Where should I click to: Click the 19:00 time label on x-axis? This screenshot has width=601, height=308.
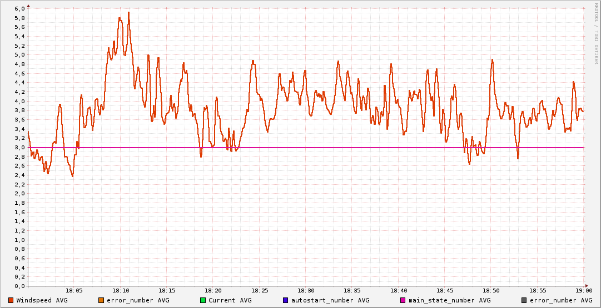coord(583,291)
